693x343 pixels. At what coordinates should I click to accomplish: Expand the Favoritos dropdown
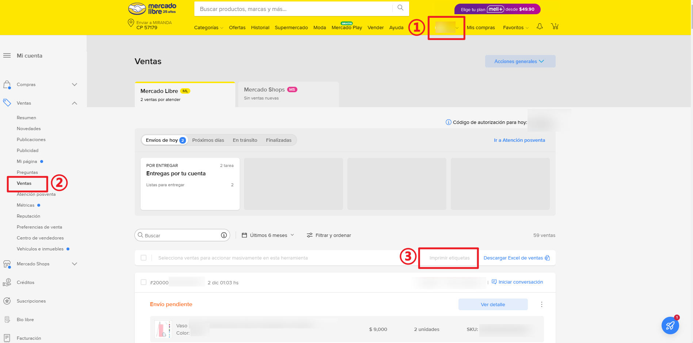pos(516,28)
